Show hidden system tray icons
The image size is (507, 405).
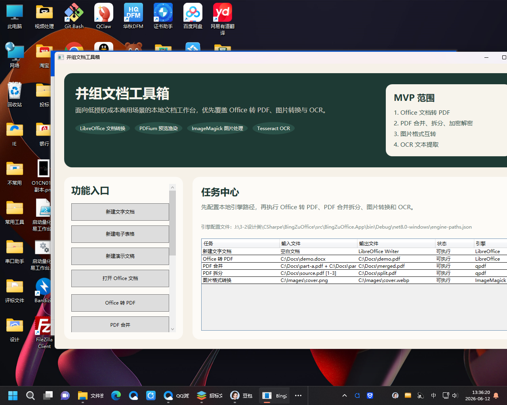[345, 396]
